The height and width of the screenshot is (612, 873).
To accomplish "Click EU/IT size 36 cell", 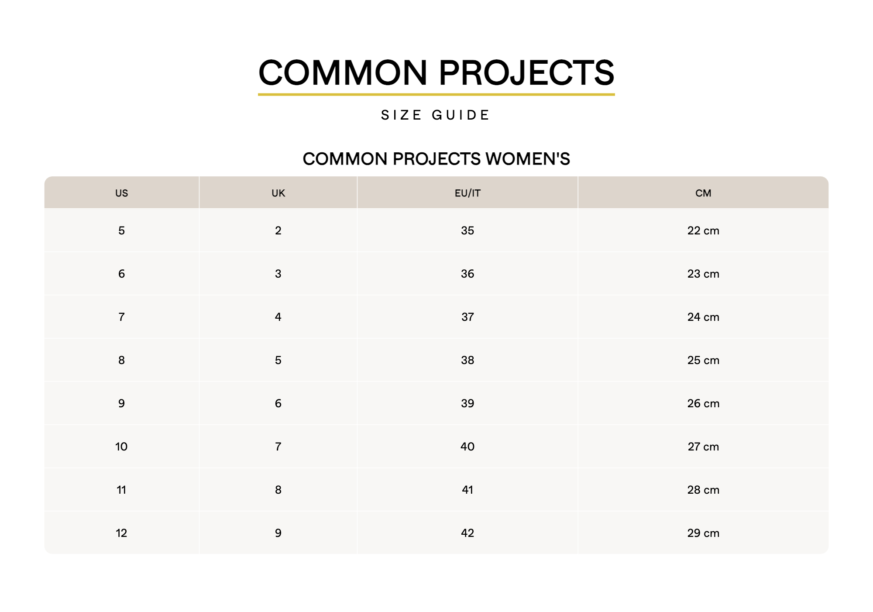I will (467, 274).
